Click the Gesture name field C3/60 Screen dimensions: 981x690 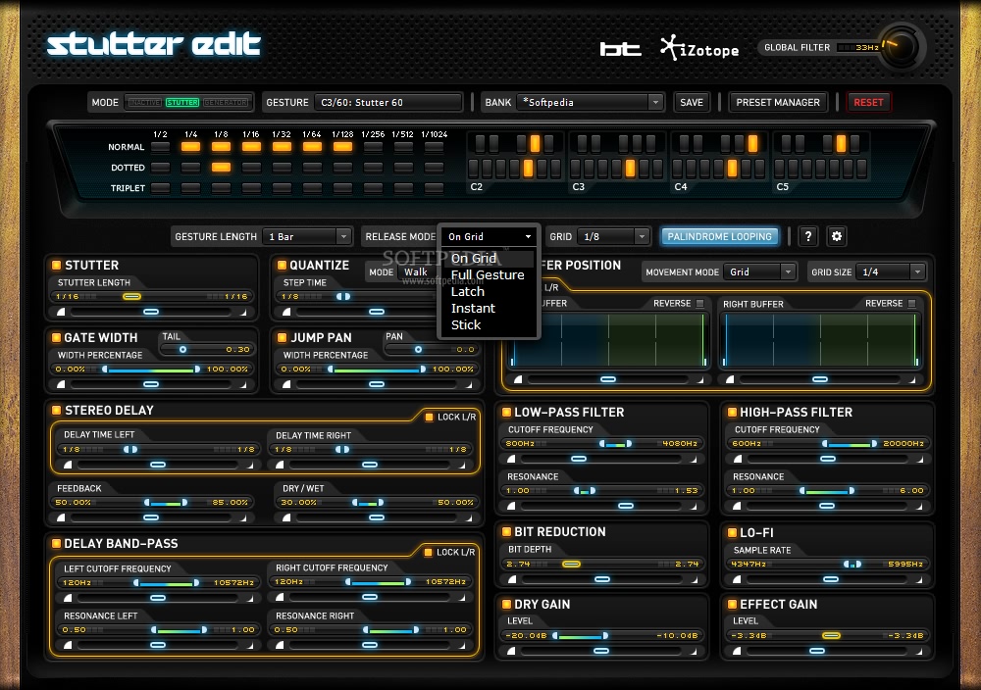coord(388,102)
